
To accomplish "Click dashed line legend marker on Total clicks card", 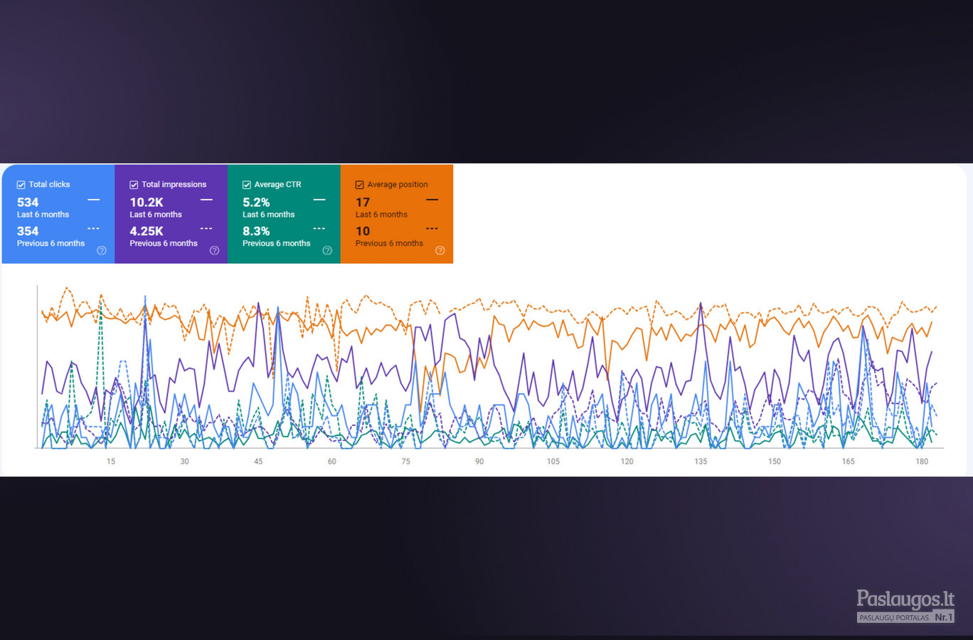I will pos(94,228).
